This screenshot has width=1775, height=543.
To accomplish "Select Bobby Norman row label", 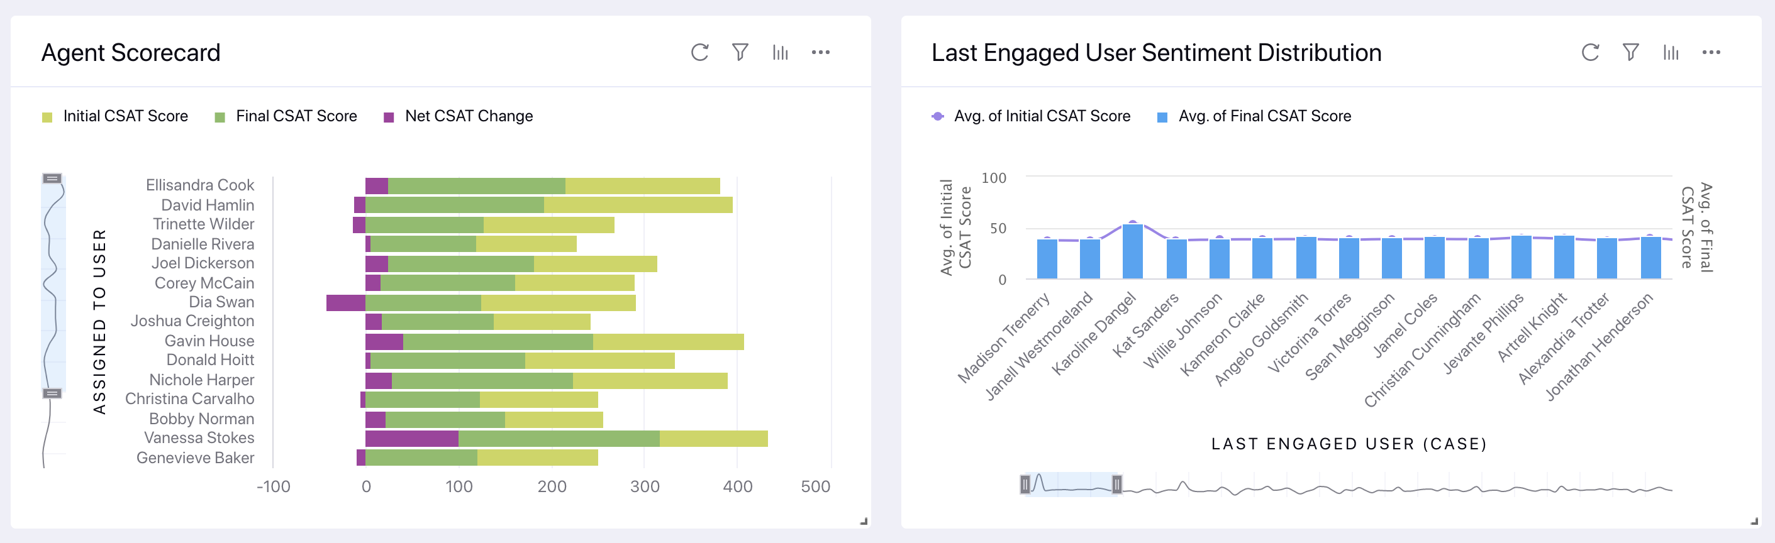I will (x=201, y=419).
